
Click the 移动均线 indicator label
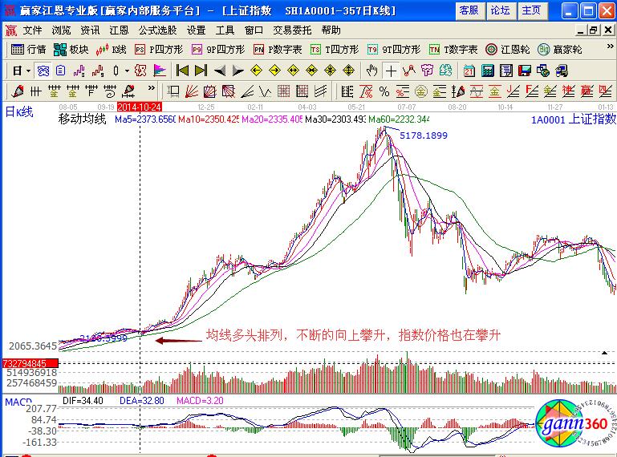tap(82, 119)
